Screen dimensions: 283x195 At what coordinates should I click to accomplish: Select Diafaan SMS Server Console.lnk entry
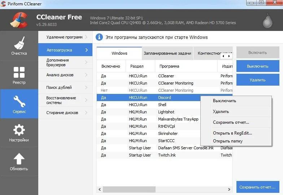tap(165, 148)
